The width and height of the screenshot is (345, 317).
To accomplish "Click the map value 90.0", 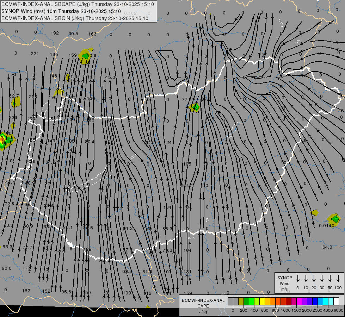I will (7, 268).
